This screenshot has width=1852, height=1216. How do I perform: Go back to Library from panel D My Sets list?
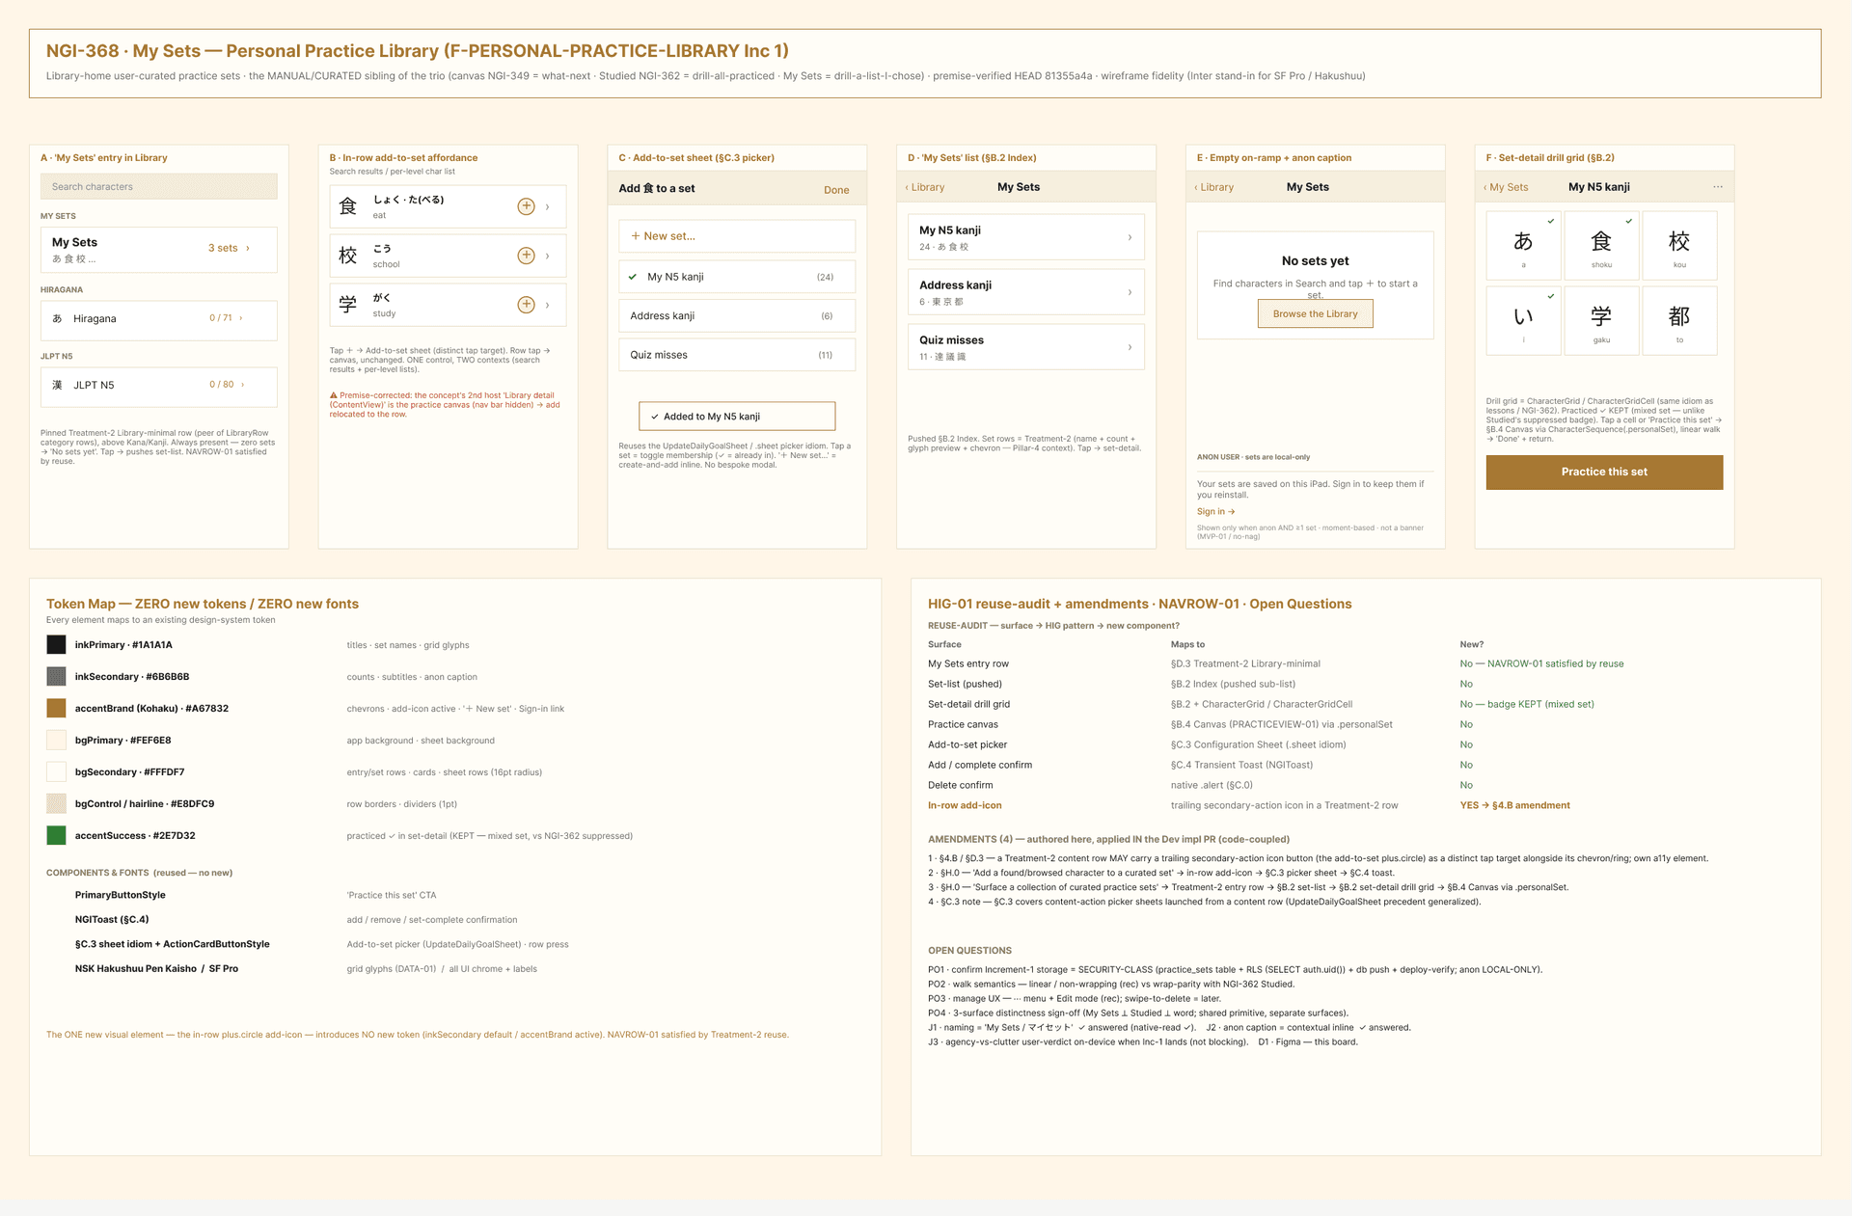point(925,187)
